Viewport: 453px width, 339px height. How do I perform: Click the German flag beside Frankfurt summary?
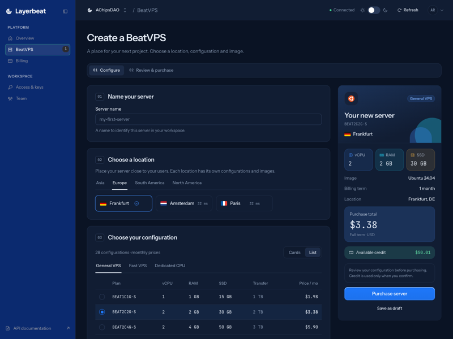click(x=348, y=134)
